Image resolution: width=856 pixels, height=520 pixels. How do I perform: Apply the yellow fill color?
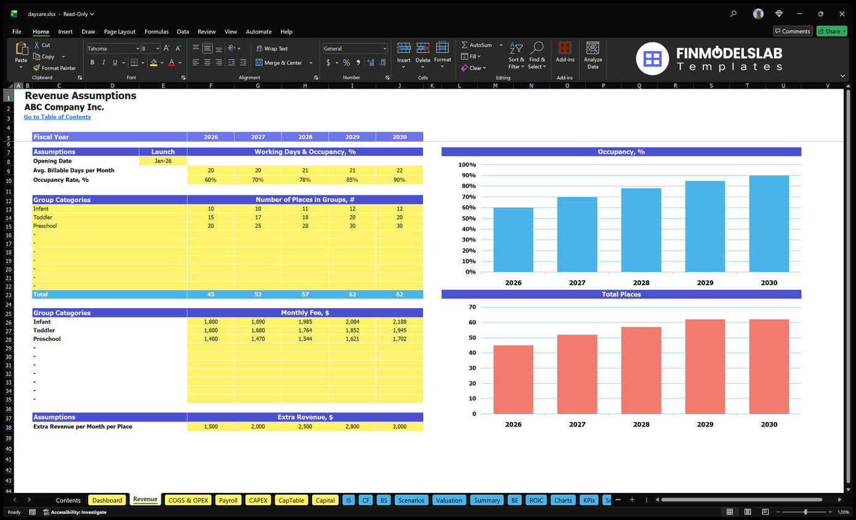tap(153, 62)
